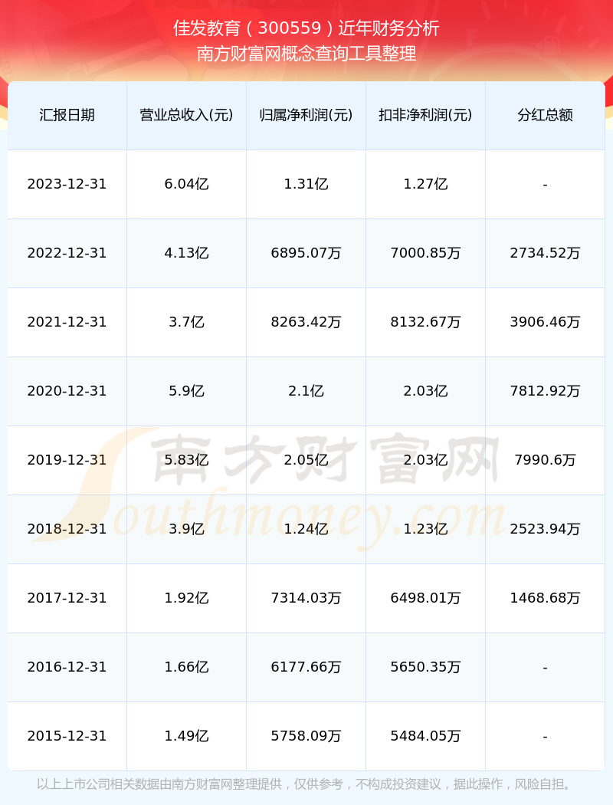The width and height of the screenshot is (613, 805).
Task: Click the 4.13亿 revenue cell
Action: [187, 252]
